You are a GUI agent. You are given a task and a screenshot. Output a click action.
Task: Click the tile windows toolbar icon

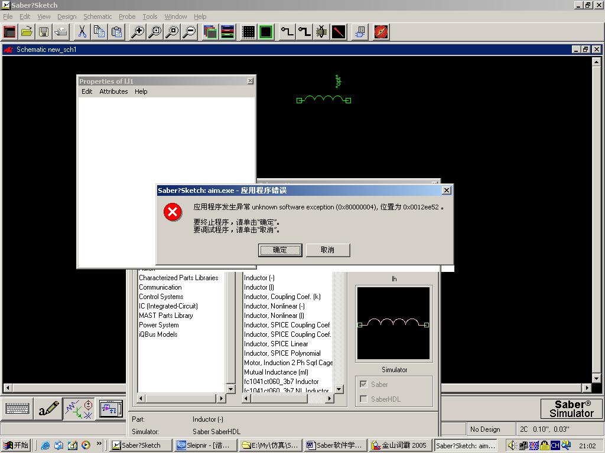(227, 32)
